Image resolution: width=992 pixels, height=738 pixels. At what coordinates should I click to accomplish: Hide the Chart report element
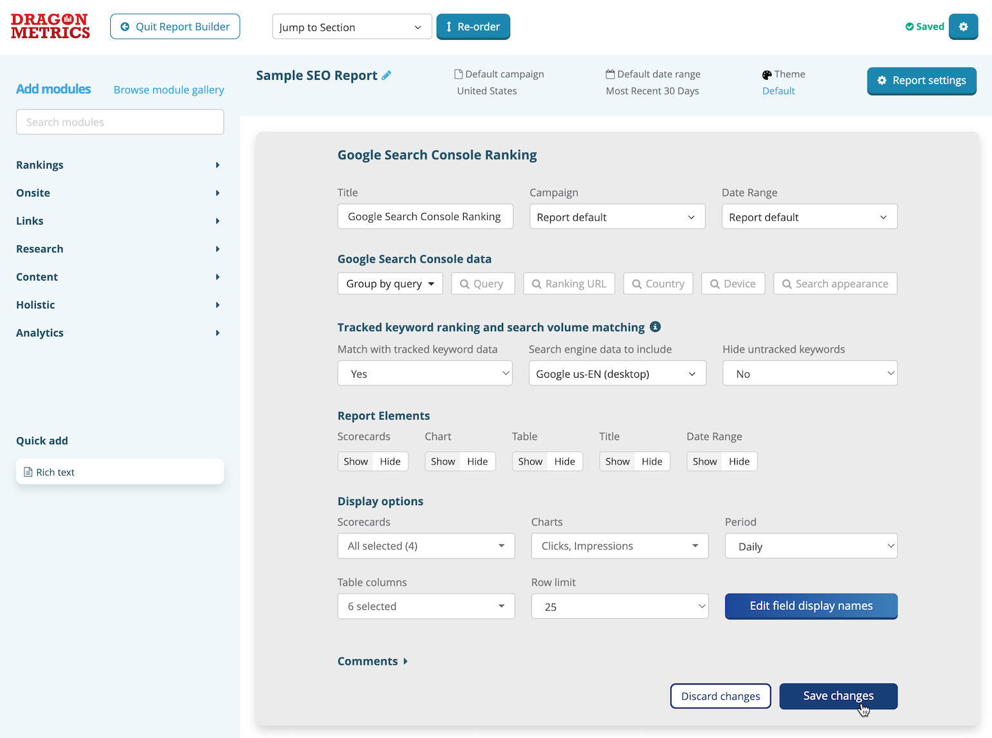coord(477,461)
